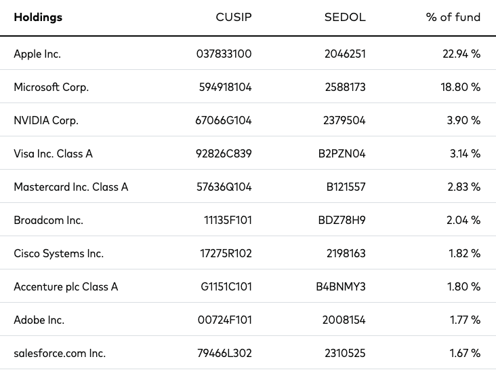Click the SEDOL column header
496x374 pixels.
click(x=345, y=17)
